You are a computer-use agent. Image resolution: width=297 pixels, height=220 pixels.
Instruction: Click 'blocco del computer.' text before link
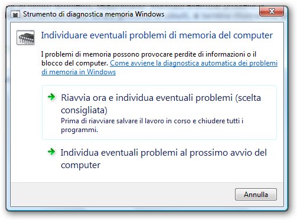click(x=74, y=63)
